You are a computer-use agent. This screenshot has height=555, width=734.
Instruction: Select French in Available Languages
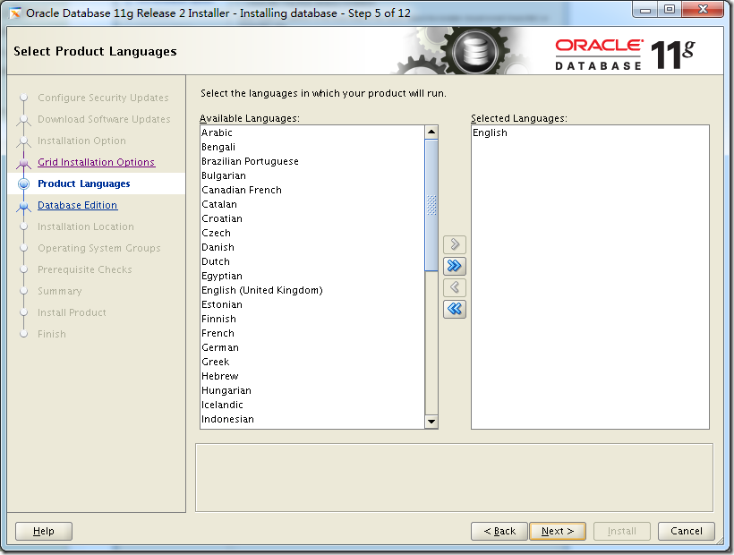(x=312, y=333)
